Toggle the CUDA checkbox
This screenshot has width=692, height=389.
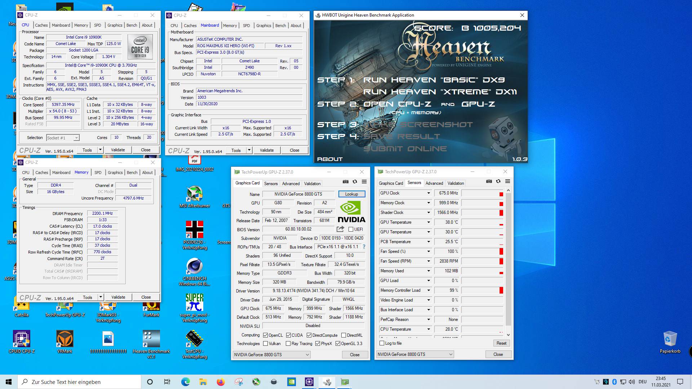(x=288, y=335)
